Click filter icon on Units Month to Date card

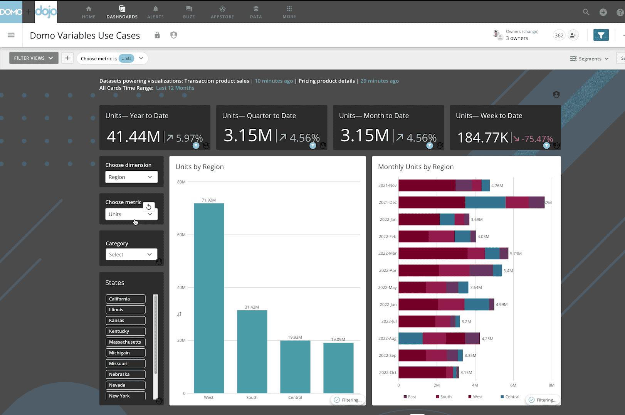click(430, 145)
